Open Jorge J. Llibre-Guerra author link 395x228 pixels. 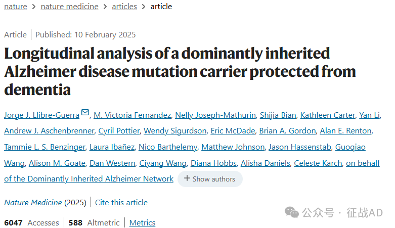pyautogui.click(x=42, y=115)
